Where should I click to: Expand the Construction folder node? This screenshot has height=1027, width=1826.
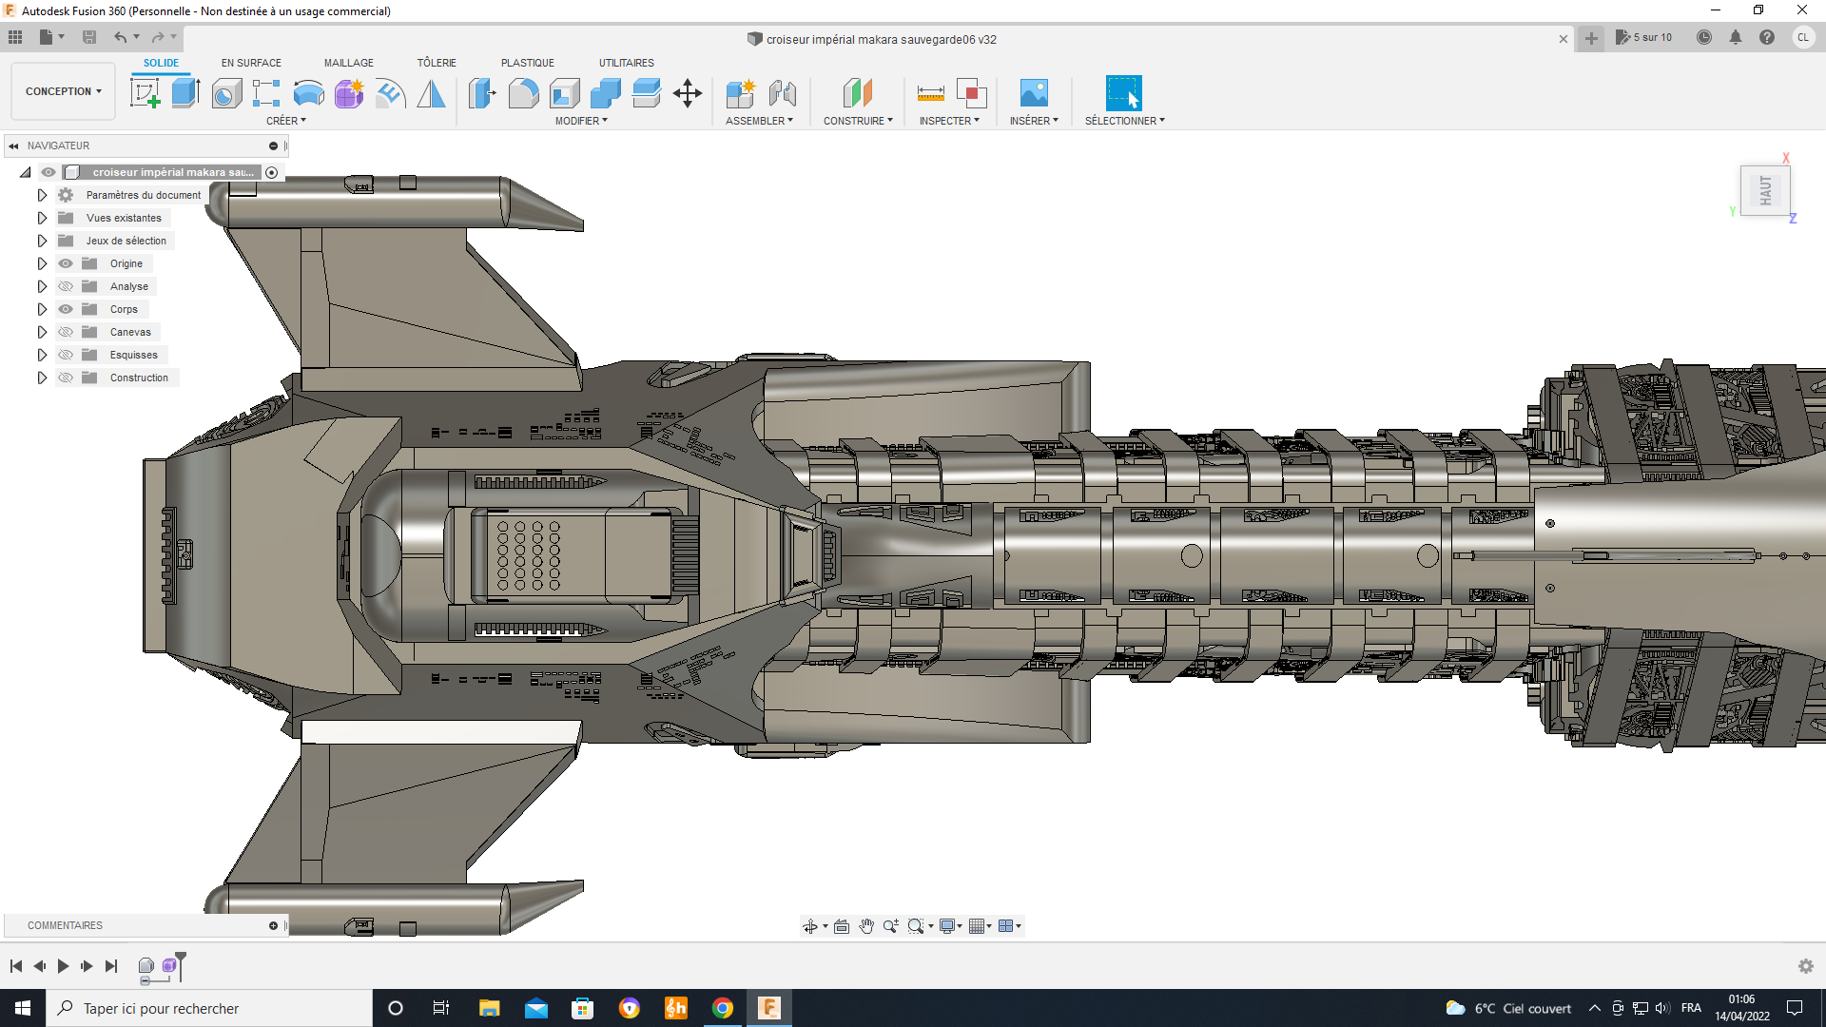click(42, 378)
